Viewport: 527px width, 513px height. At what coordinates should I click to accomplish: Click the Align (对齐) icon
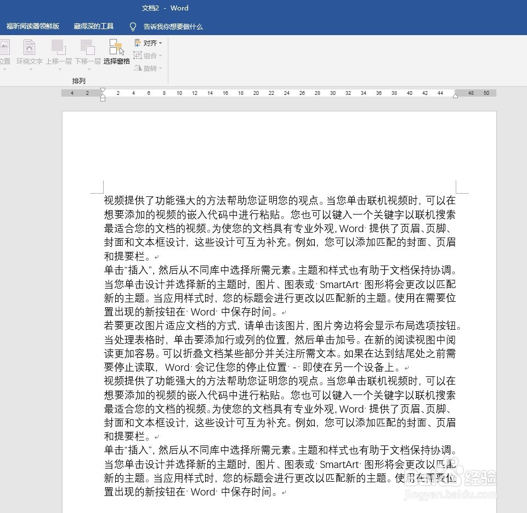point(138,43)
